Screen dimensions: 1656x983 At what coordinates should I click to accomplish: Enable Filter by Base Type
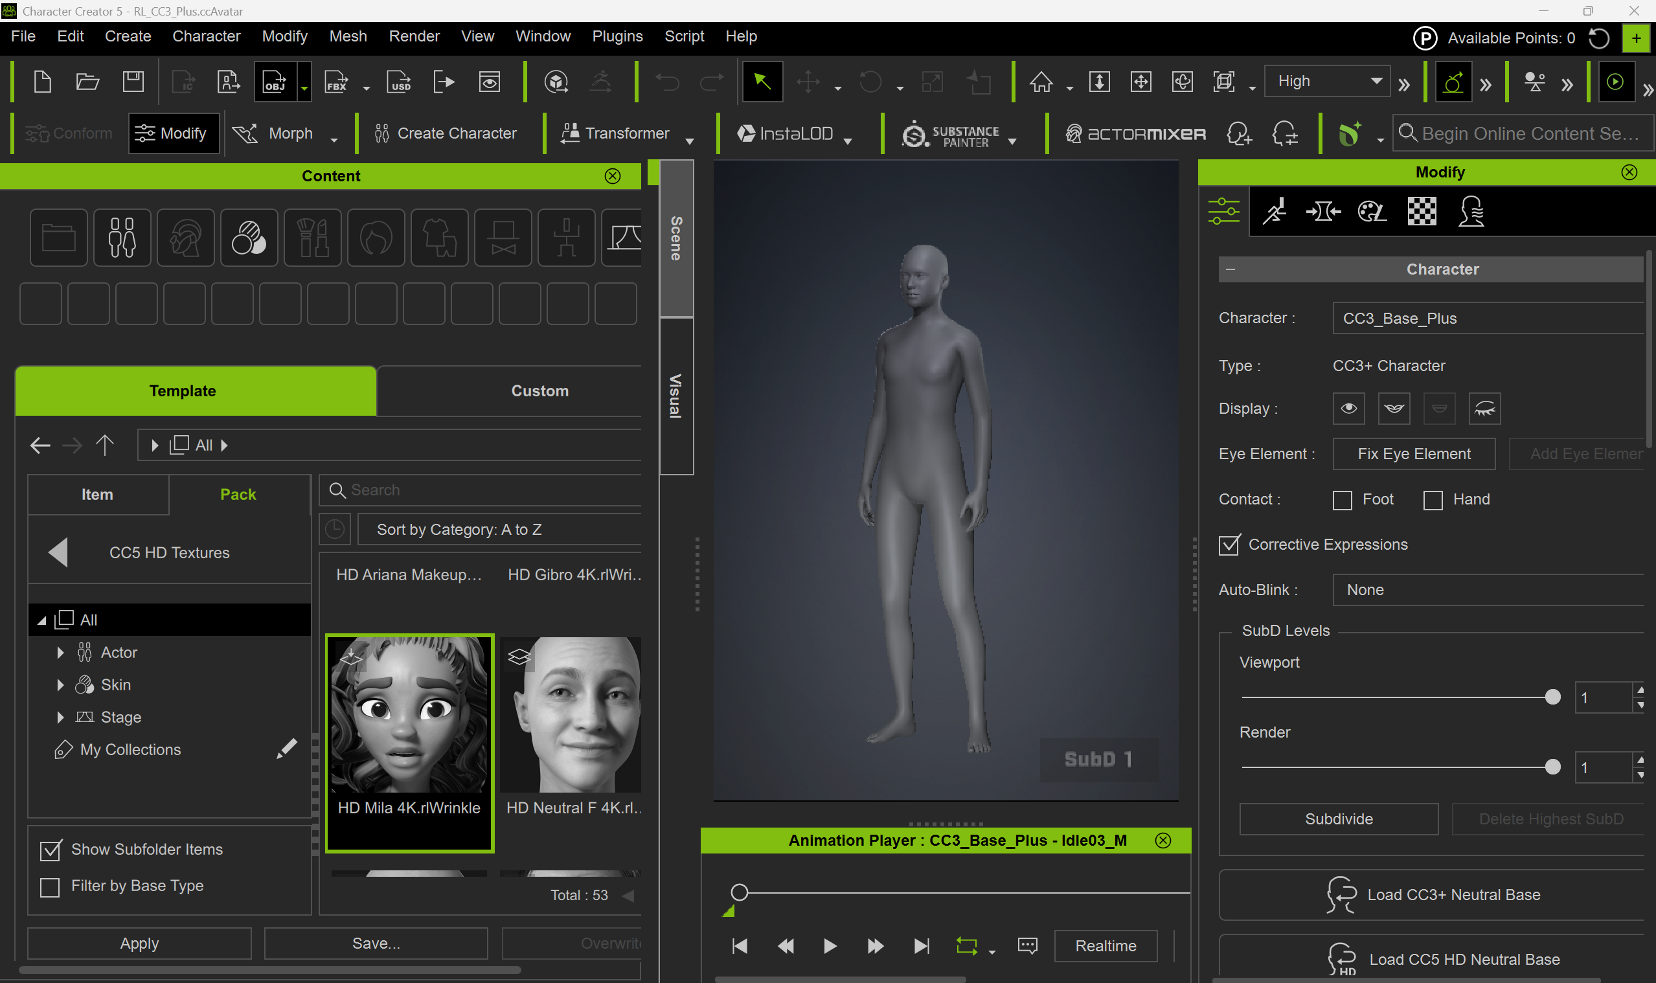point(50,887)
